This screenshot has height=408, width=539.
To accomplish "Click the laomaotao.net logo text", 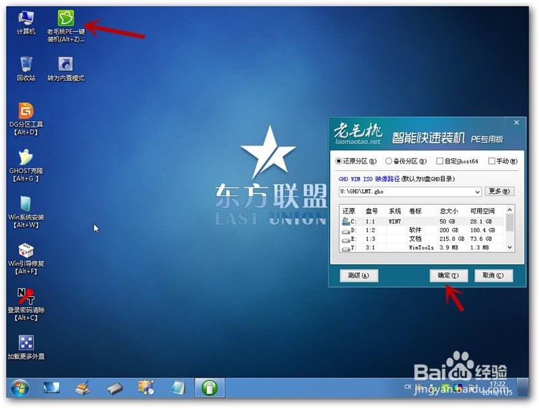I will (358, 141).
